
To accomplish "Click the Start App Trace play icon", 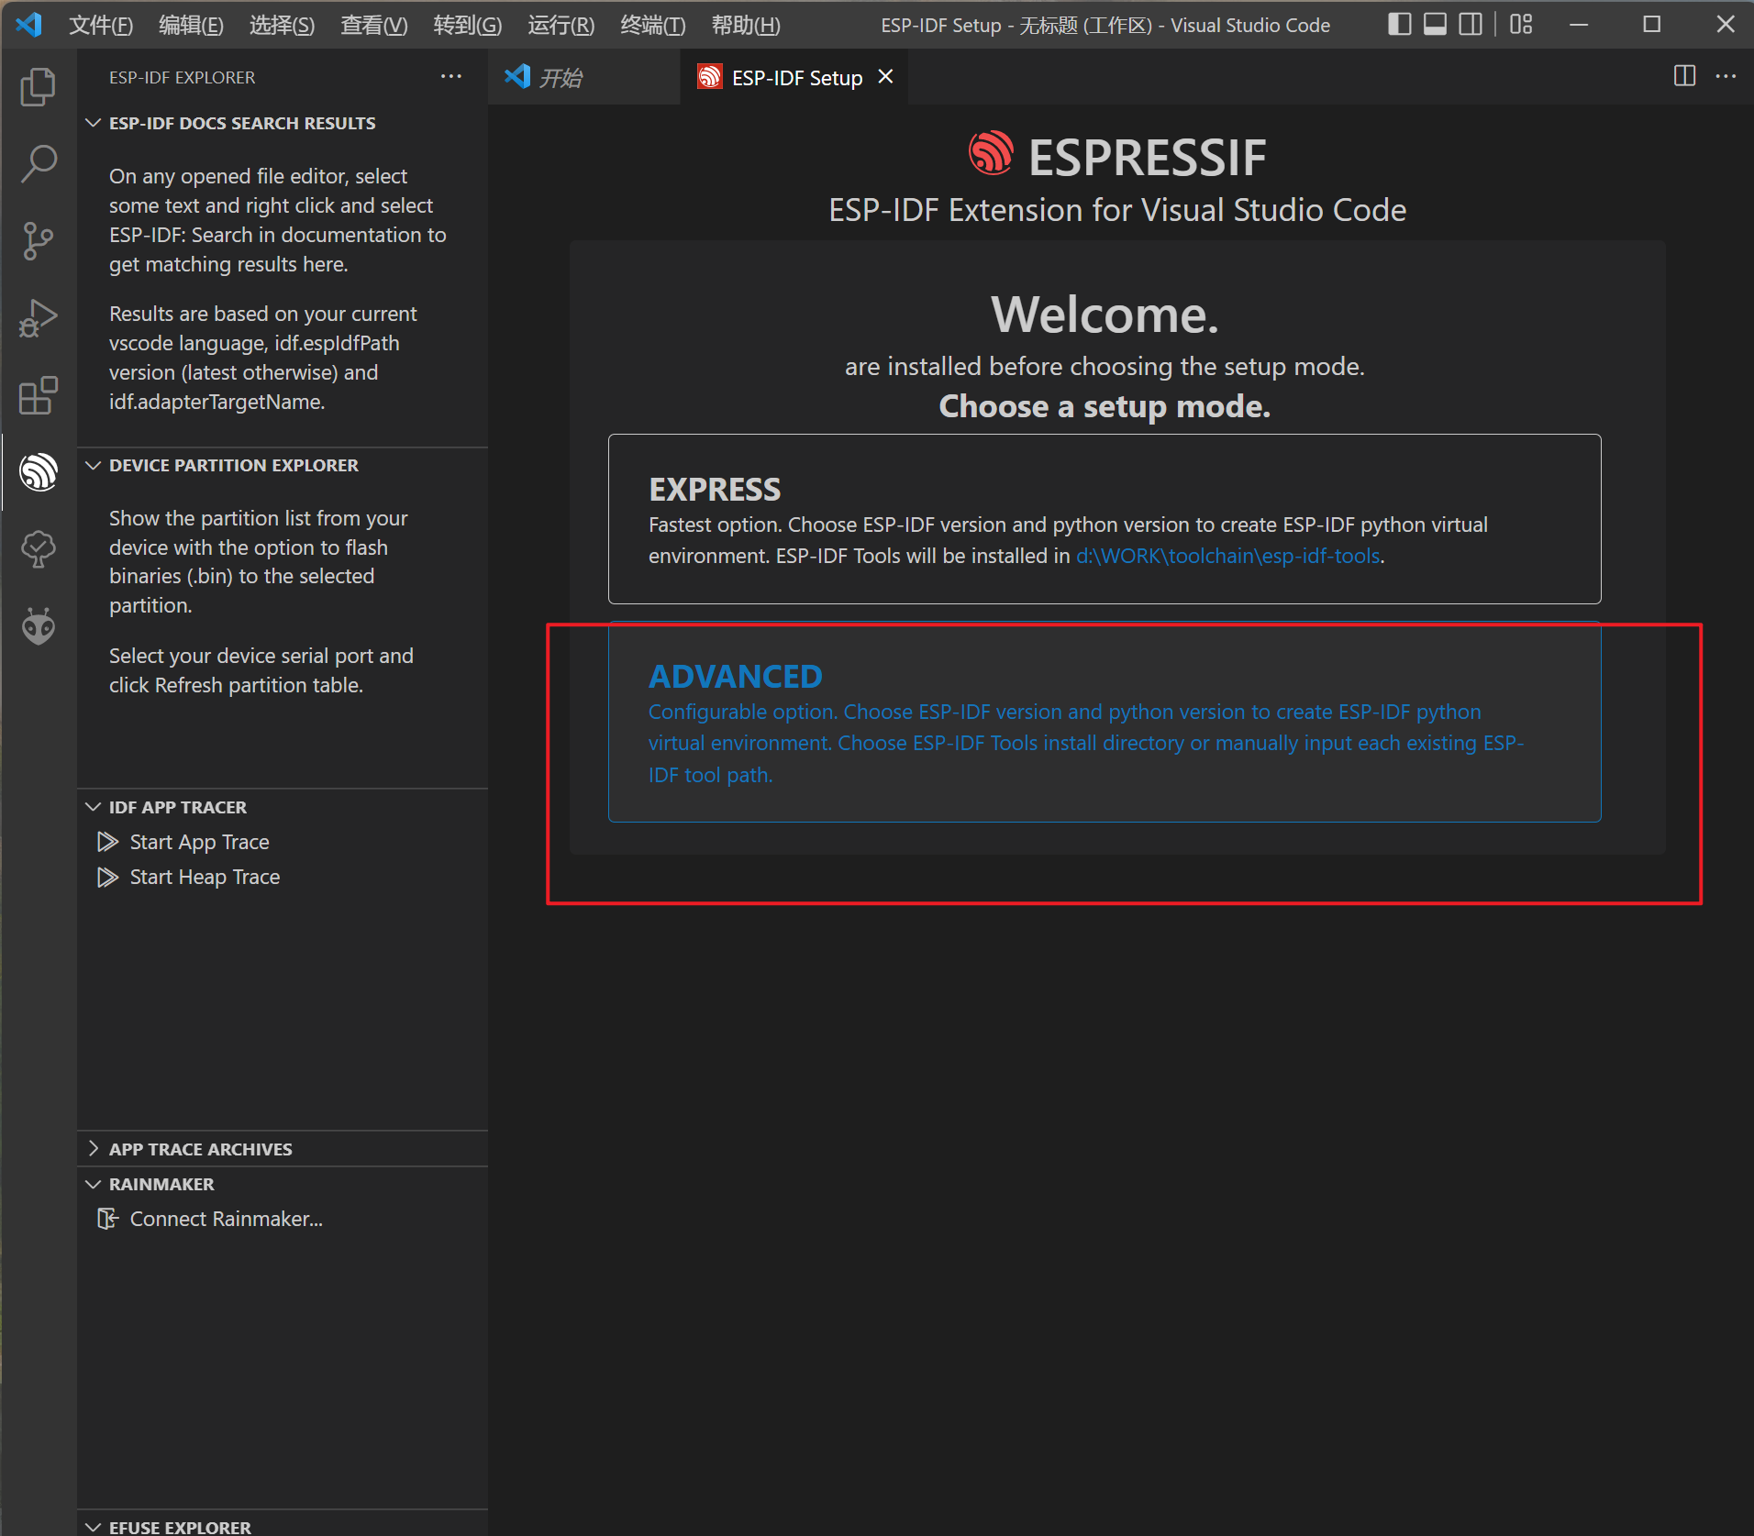I will [107, 842].
